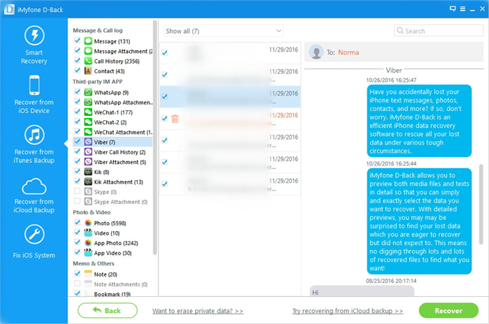
Task: Click the 'Have you accidentally lost' message bubble
Action: coord(419,121)
